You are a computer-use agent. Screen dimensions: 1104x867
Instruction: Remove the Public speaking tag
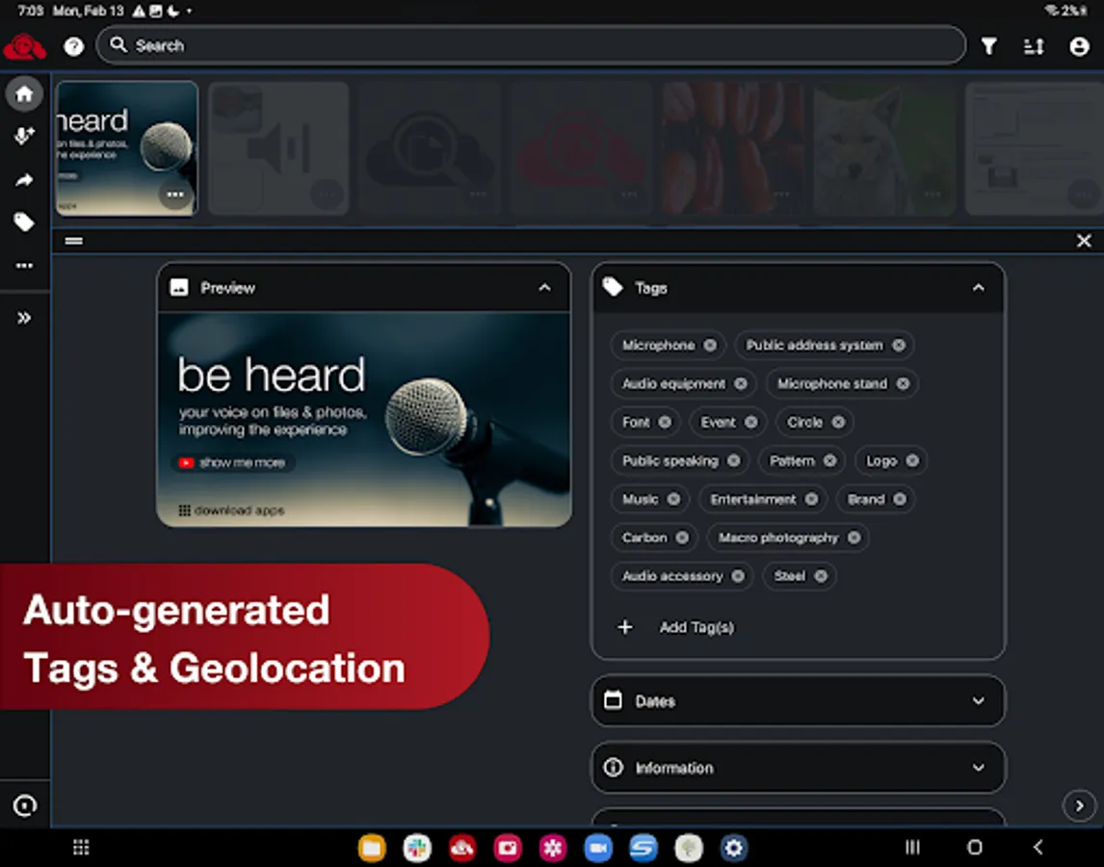[x=734, y=460]
